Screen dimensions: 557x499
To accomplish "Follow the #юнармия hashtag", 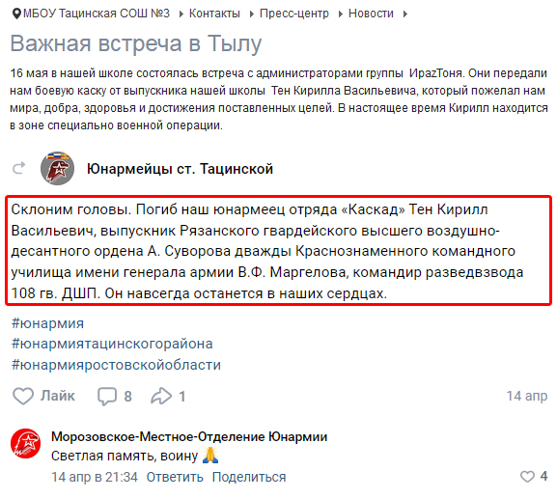I will pyautogui.click(x=47, y=323).
